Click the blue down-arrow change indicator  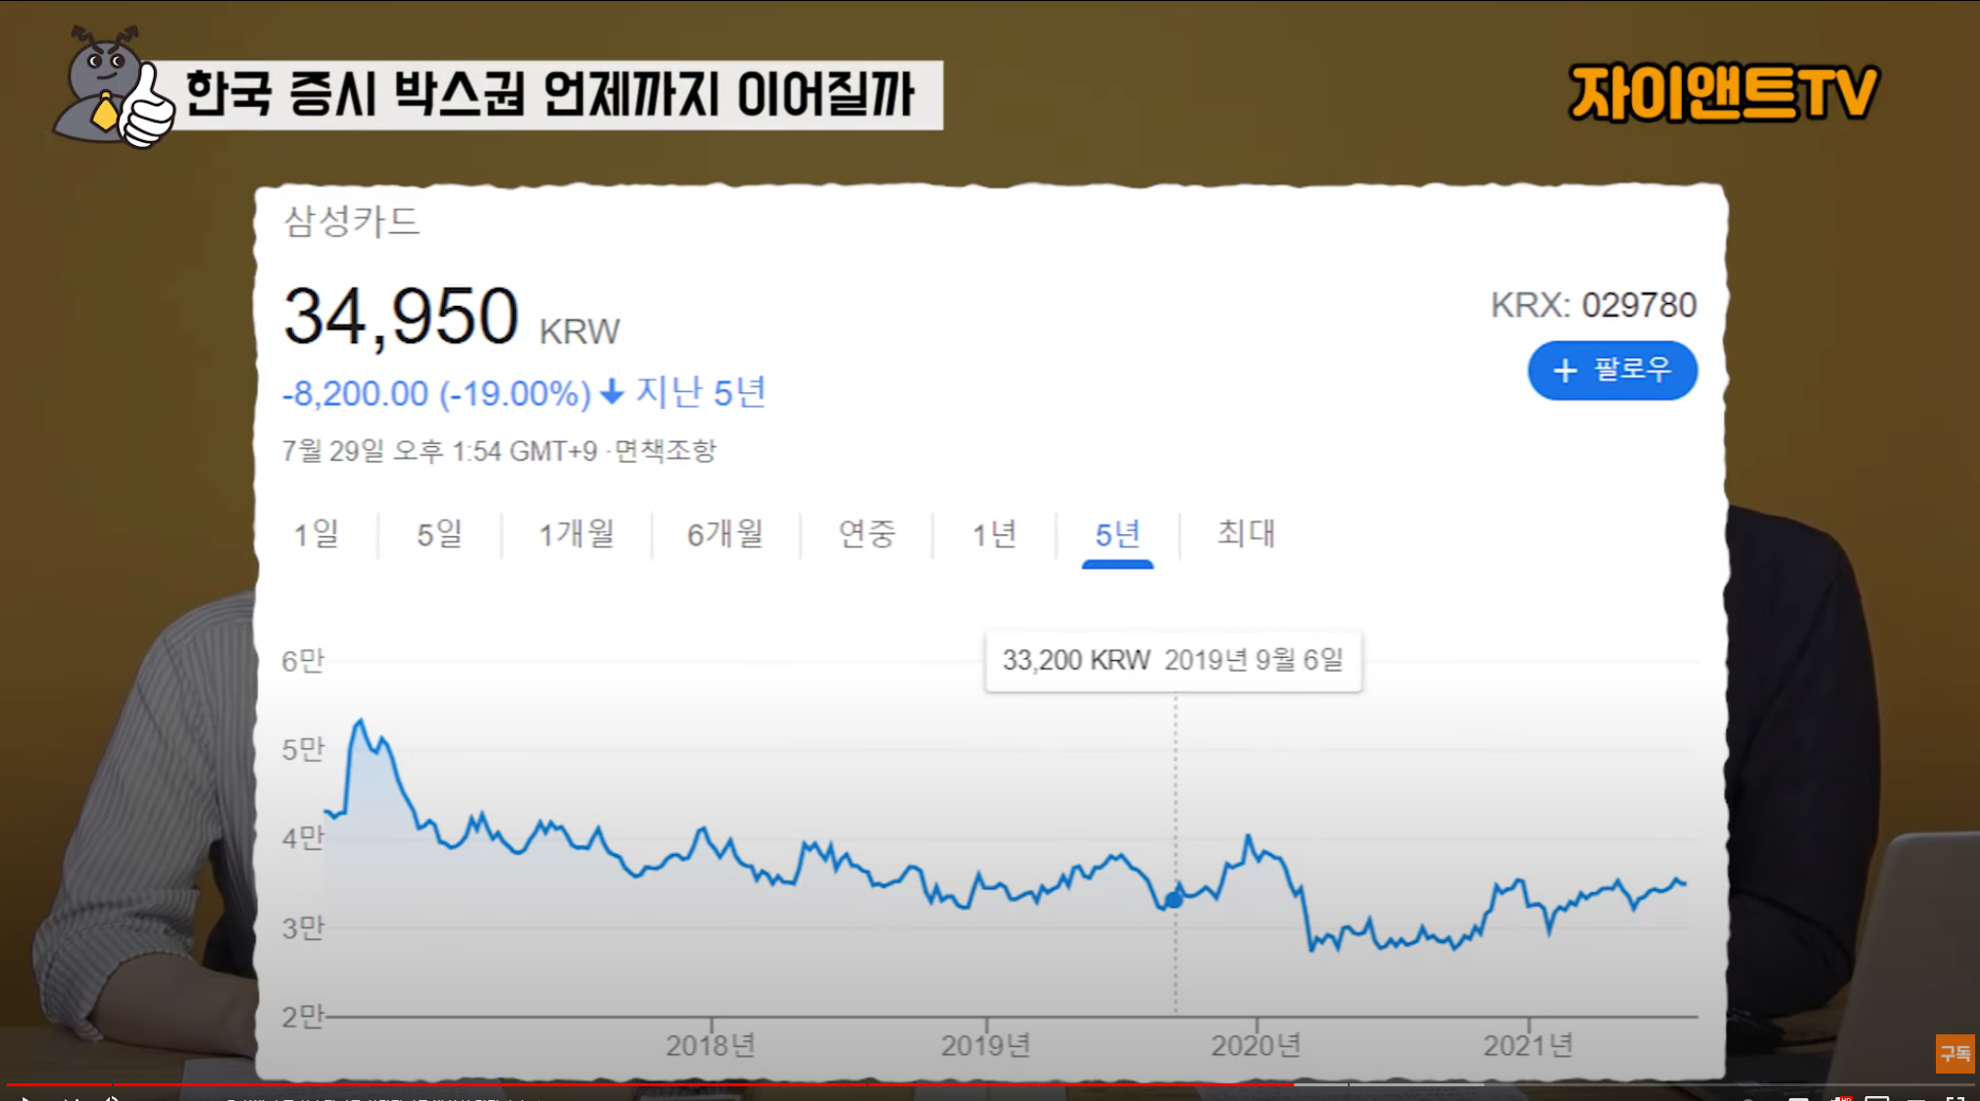(x=613, y=392)
